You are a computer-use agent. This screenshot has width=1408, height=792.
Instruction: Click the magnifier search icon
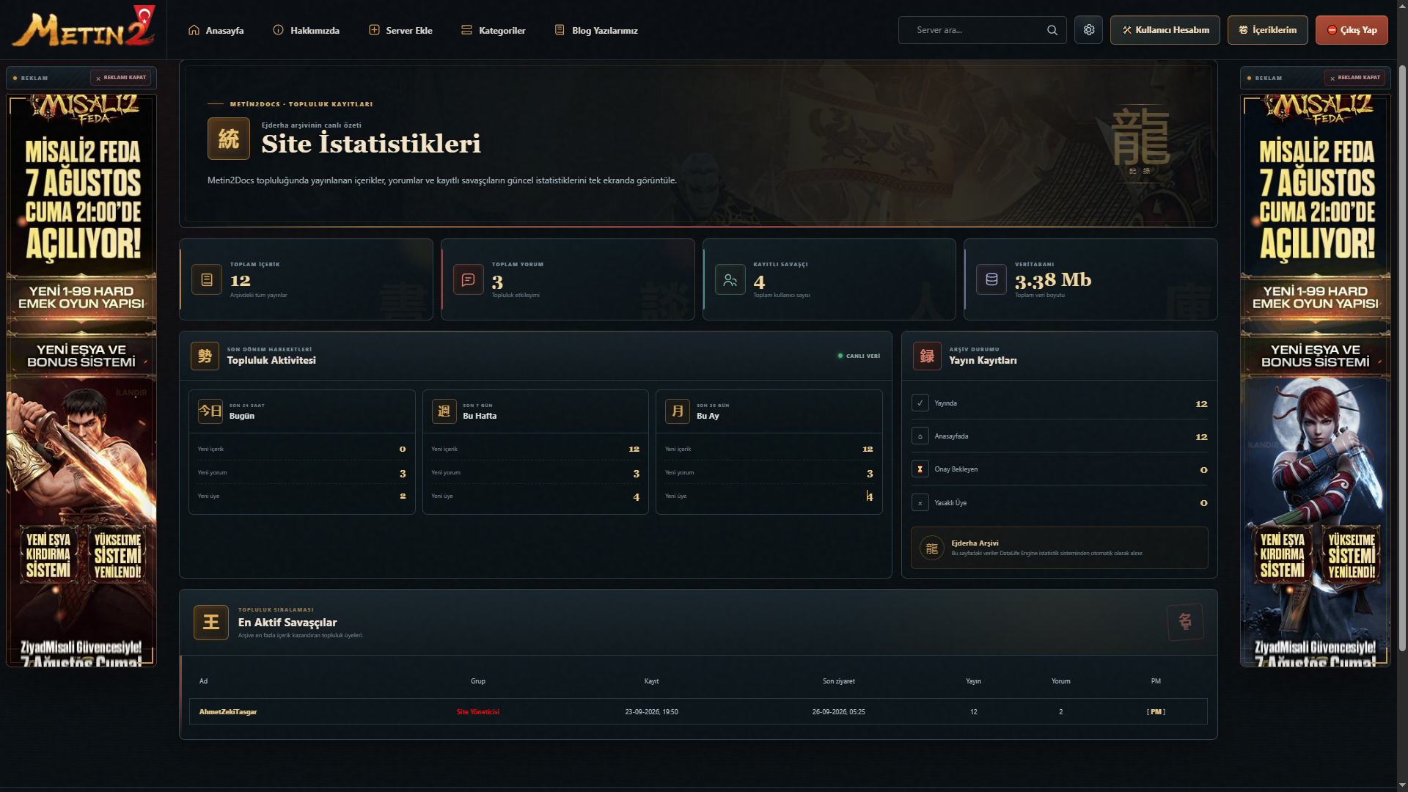[1052, 30]
